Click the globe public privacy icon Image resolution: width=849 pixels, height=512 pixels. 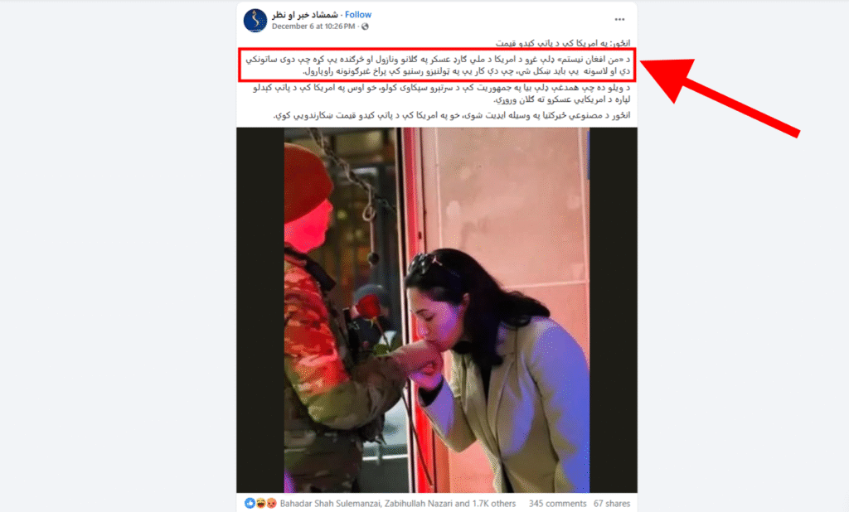click(x=365, y=27)
